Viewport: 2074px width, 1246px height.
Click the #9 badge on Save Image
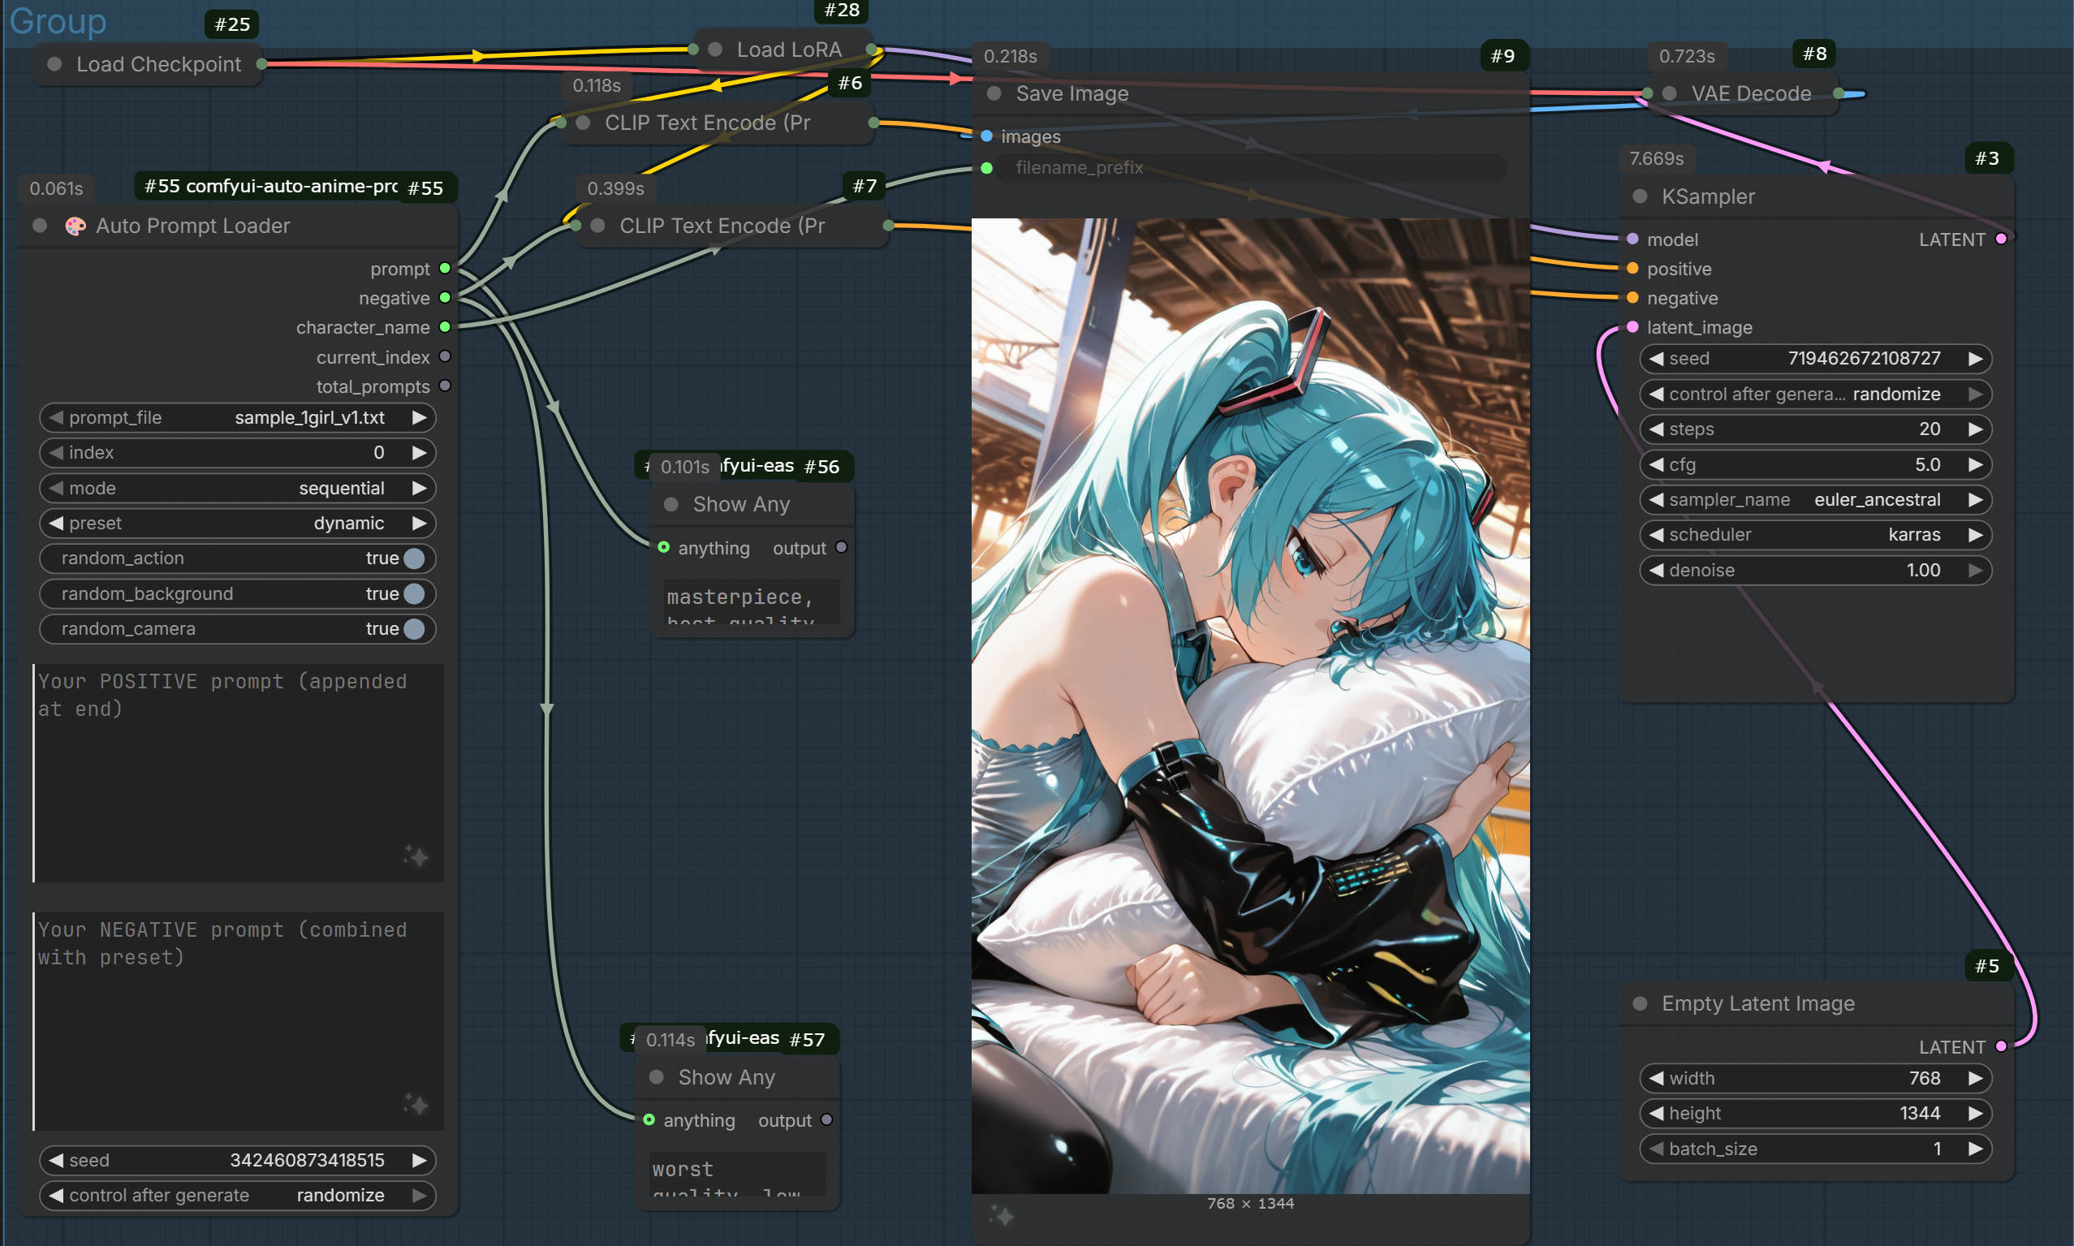1503,56
